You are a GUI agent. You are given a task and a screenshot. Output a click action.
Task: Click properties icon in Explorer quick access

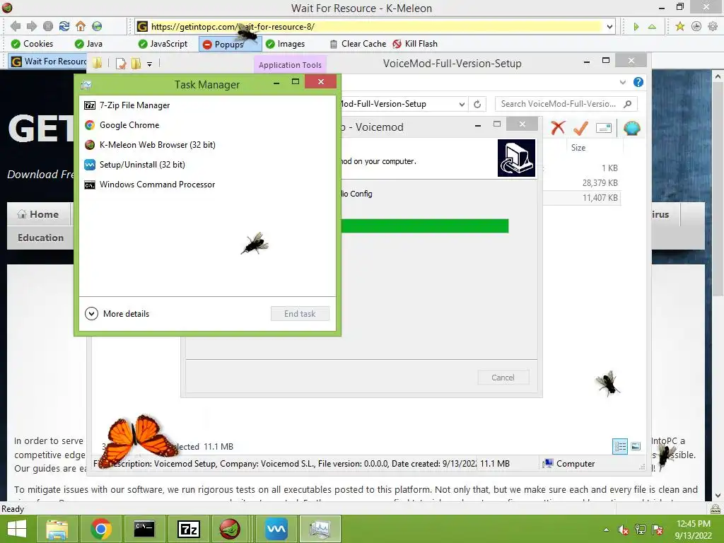point(121,64)
